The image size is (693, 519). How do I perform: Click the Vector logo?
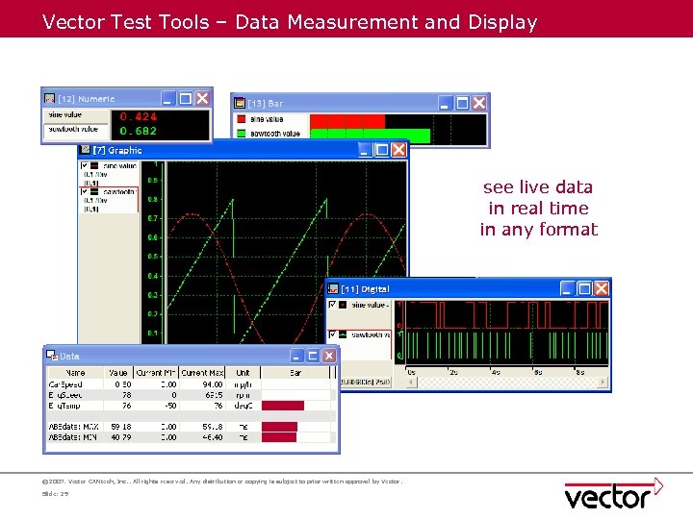point(614,494)
